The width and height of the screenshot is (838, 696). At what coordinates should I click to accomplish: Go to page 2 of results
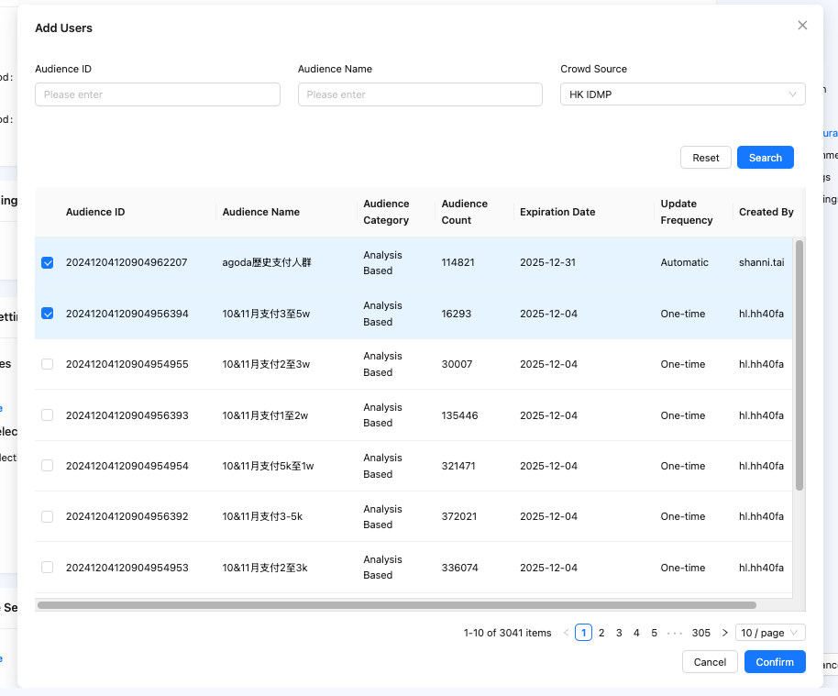601,633
